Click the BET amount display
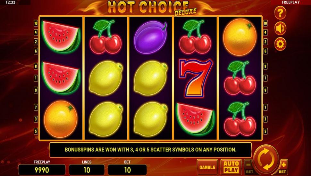 (x=127, y=170)
